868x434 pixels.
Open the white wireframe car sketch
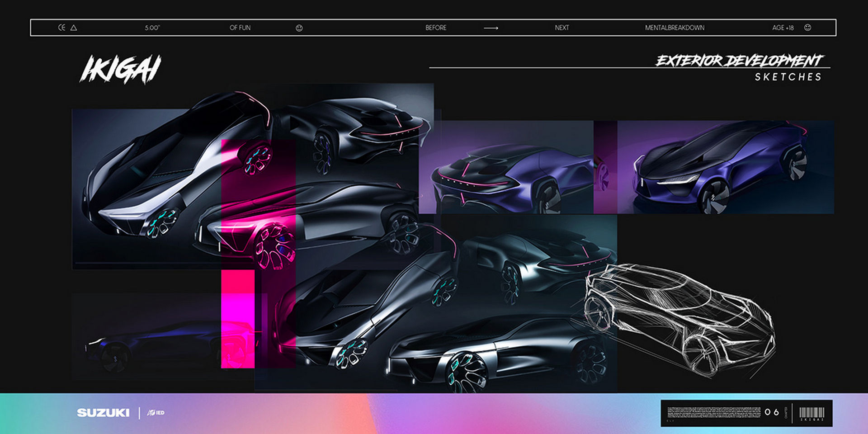pyautogui.click(x=678, y=316)
